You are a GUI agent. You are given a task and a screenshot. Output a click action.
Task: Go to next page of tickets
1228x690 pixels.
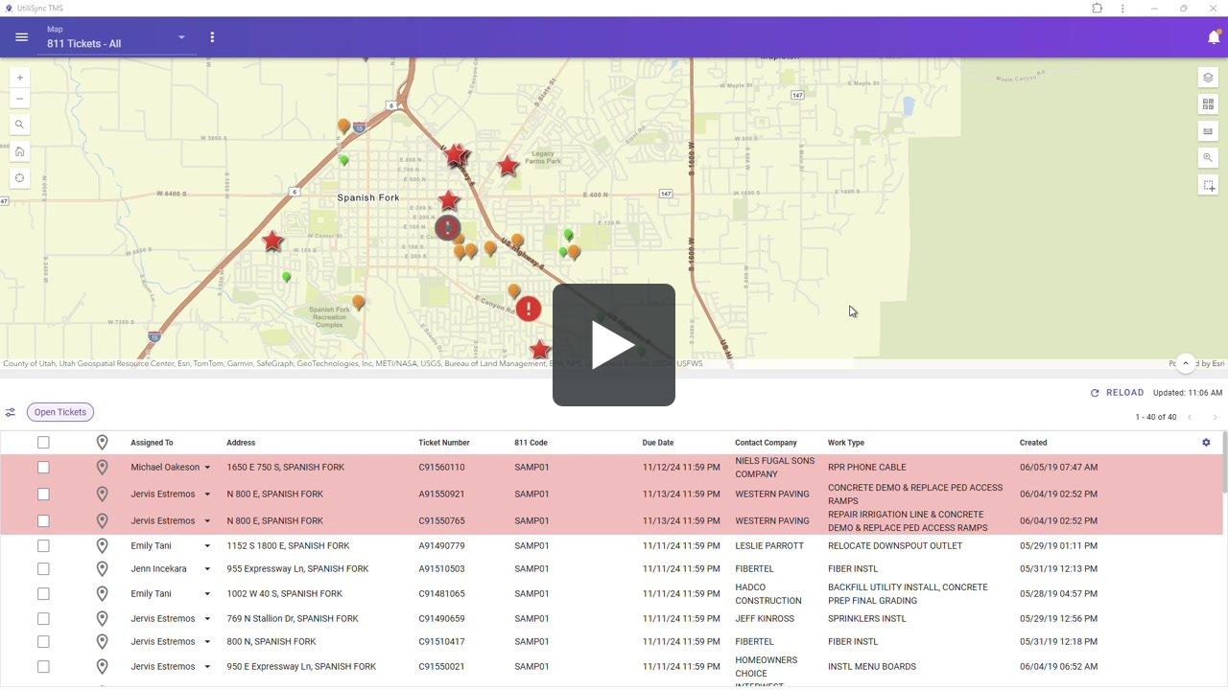(x=1215, y=418)
